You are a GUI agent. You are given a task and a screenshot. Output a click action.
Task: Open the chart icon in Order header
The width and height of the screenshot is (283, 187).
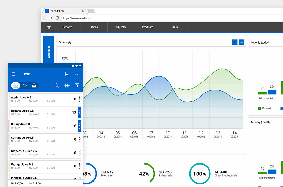coord(67,74)
